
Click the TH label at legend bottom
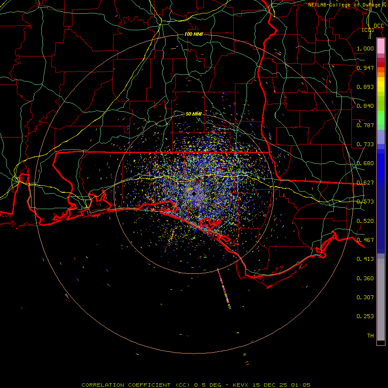coord(370,336)
